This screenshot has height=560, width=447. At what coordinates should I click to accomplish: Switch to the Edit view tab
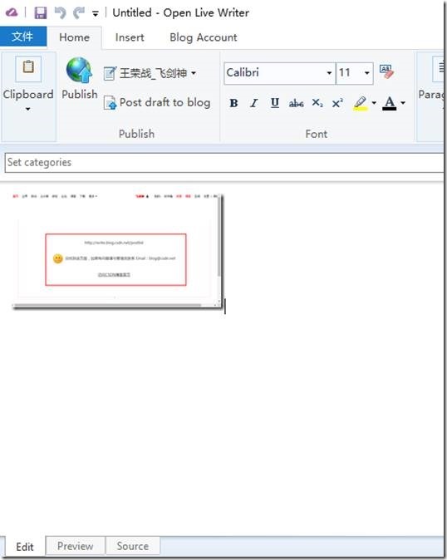(x=25, y=547)
